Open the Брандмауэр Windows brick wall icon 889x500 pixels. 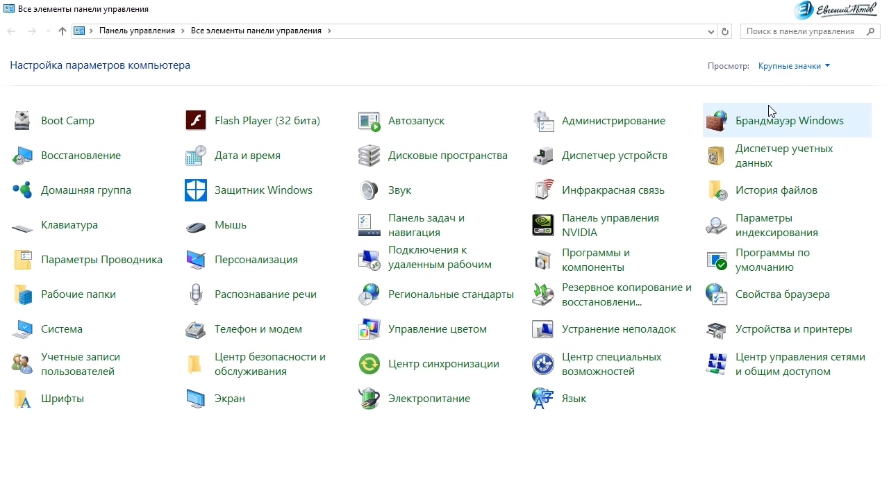pyautogui.click(x=717, y=121)
